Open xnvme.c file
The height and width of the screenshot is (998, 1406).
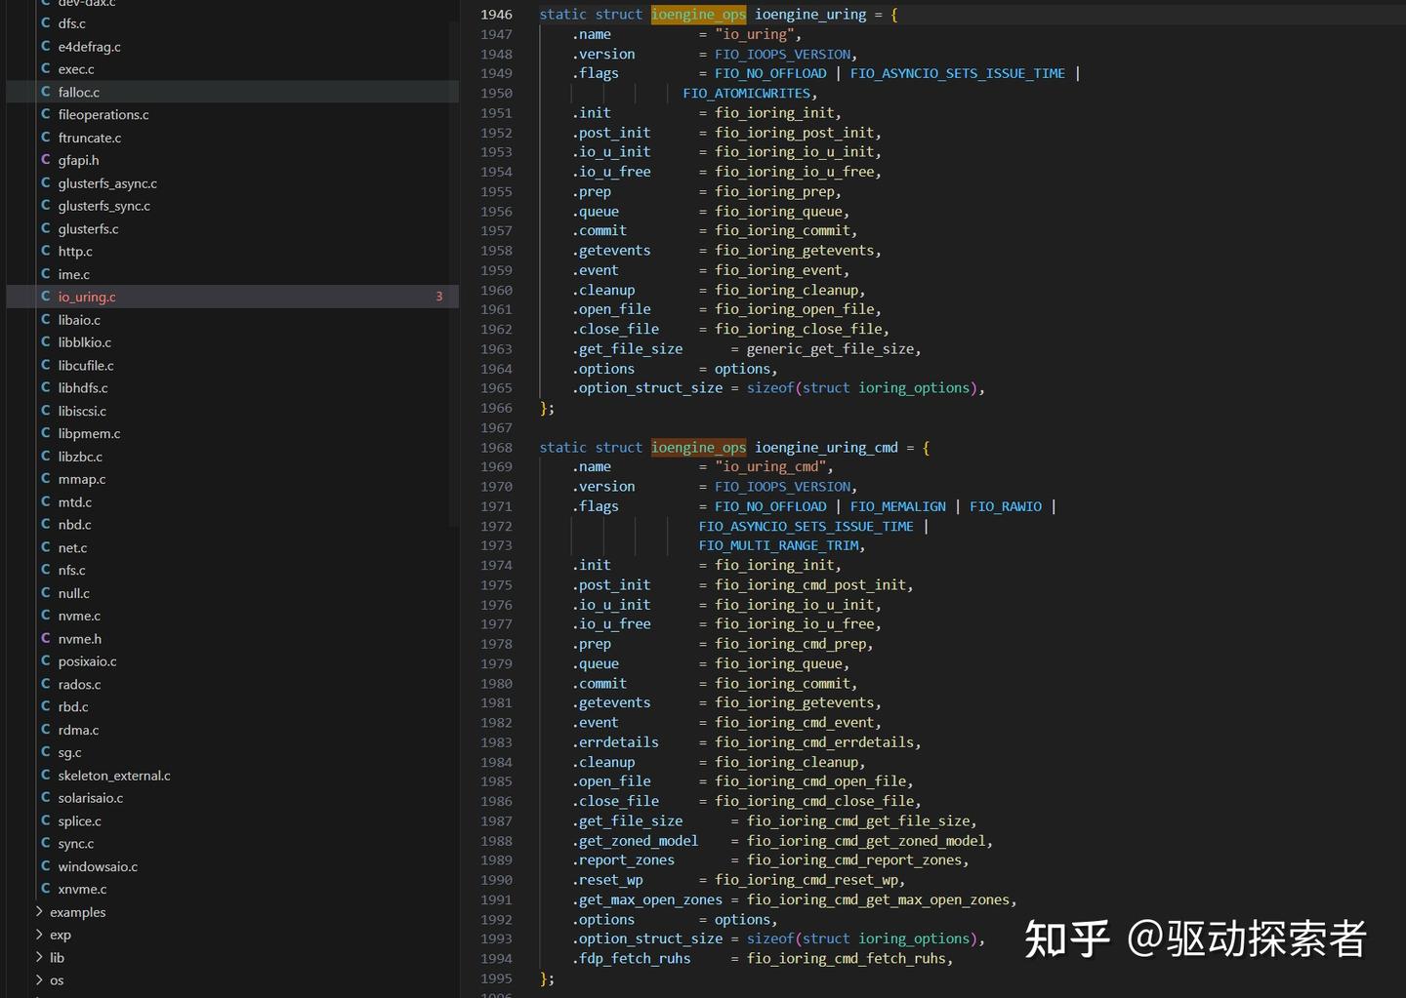click(x=82, y=889)
